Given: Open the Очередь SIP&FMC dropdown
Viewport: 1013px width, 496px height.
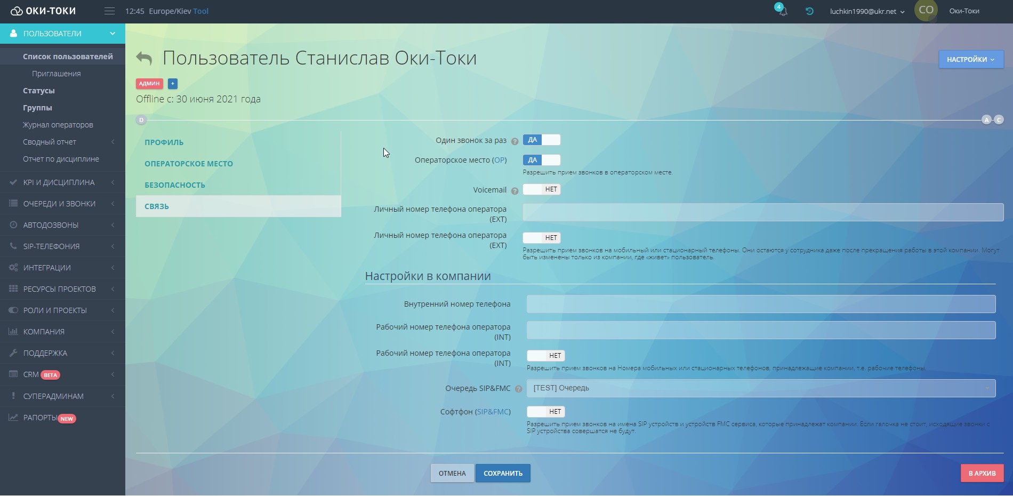Looking at the screenshot, I should click(x=760, y=388).
